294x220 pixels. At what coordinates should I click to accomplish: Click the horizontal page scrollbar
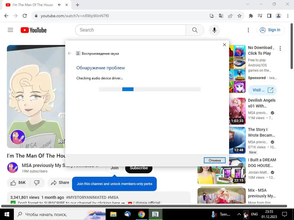pos(144,206)
